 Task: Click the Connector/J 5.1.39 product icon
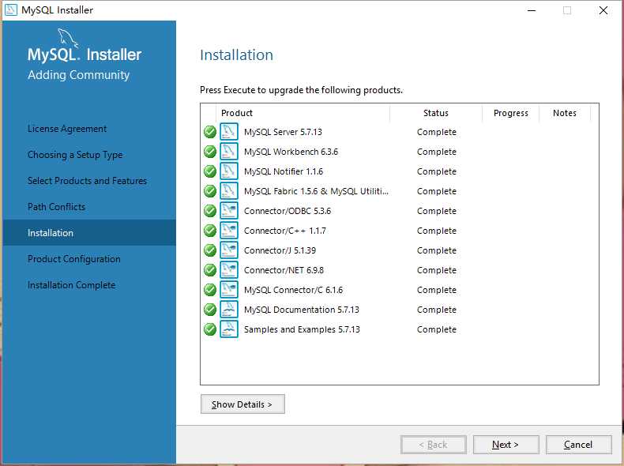pos(229,250)
